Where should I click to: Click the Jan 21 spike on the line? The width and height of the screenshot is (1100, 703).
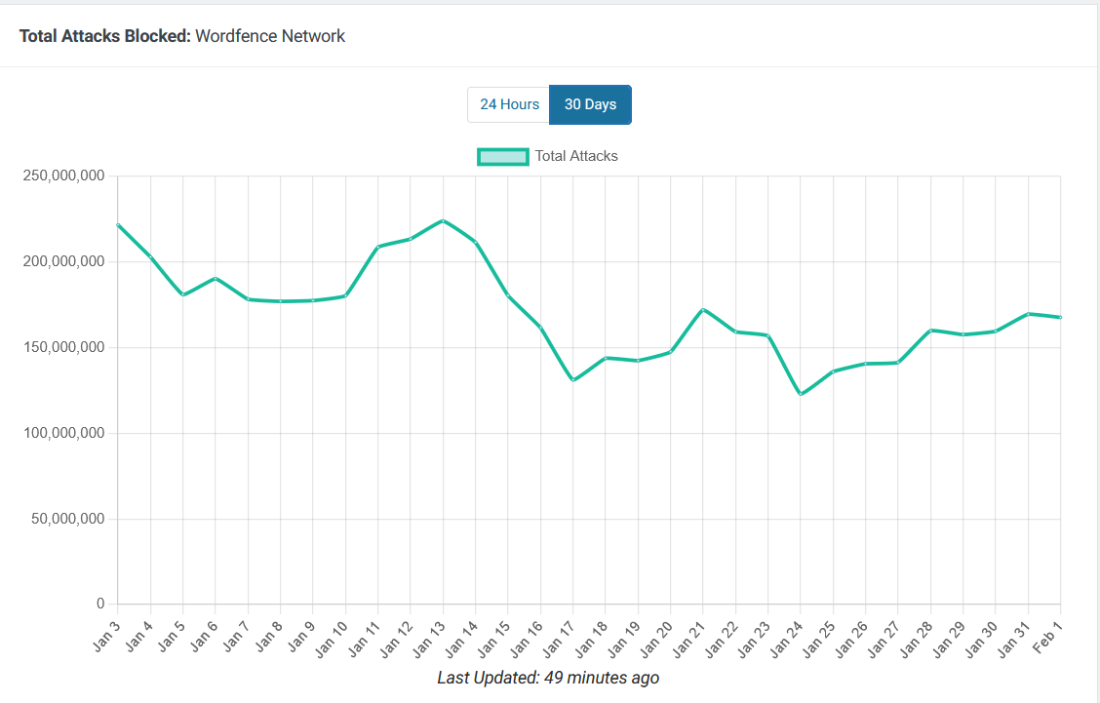[x=701, y=310]
